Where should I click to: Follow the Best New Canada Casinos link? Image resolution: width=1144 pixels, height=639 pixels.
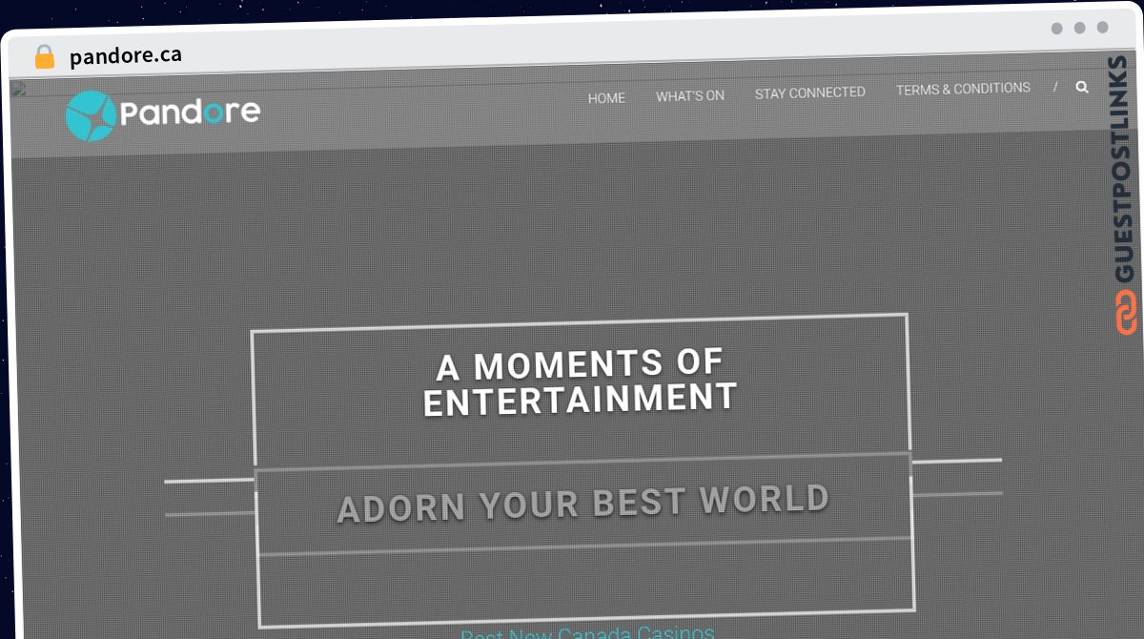click(x=587, y=633)
